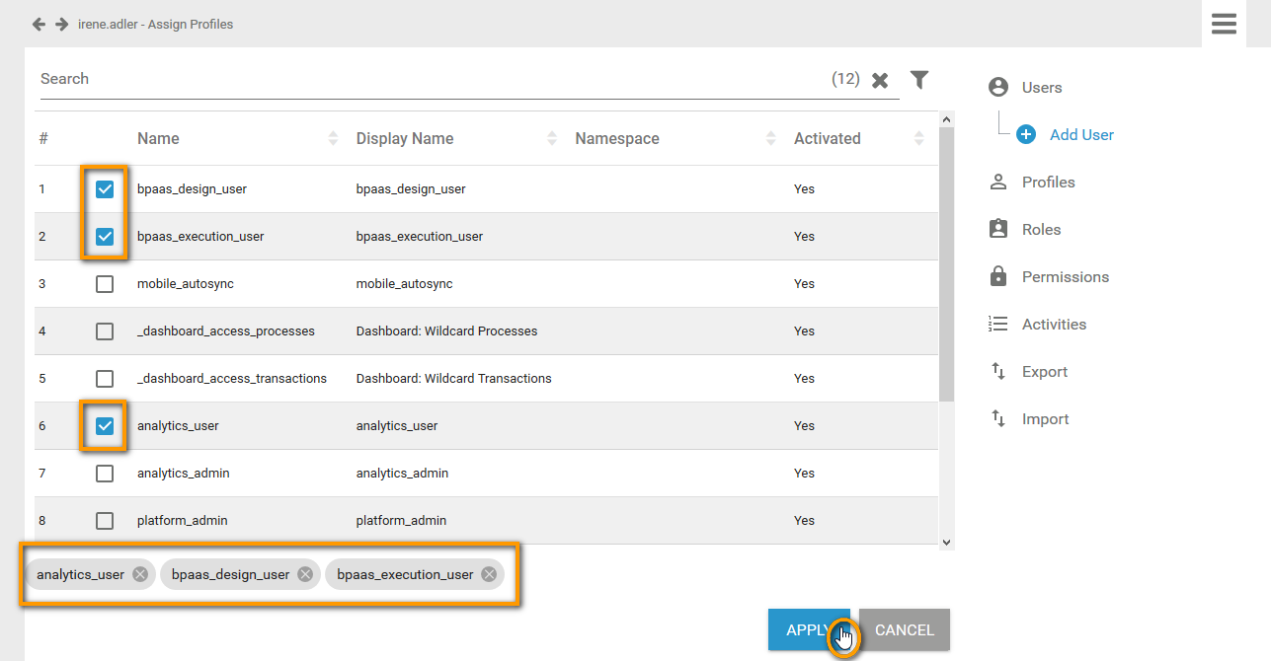Enable the platform_admin profile checkbox
Viewport: 1271px width, 661px height.
coord(105,521)
